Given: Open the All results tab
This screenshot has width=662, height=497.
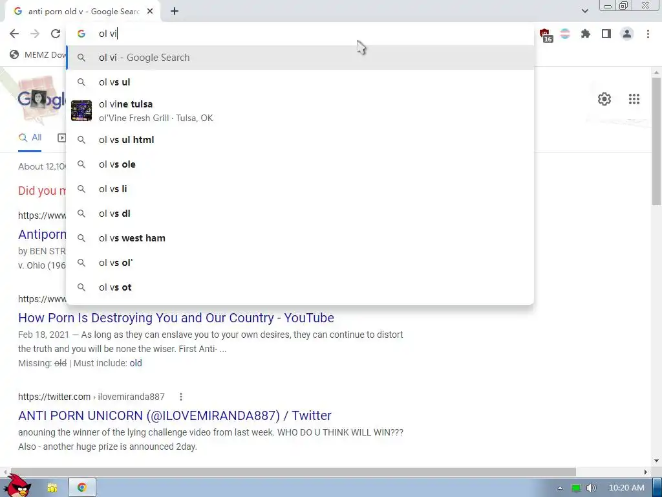Looking at the screenshot, I should [30, 137].
